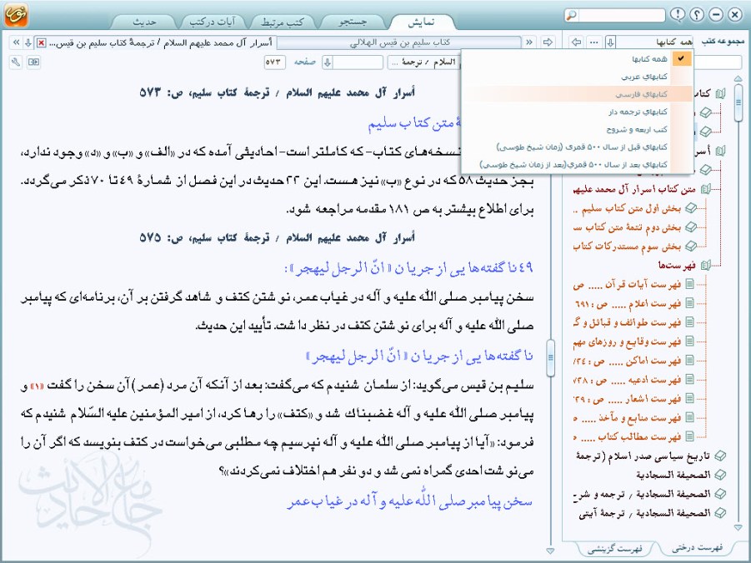Click the book icon of بخش اول متن کتاب سلیم

point(691,208)
